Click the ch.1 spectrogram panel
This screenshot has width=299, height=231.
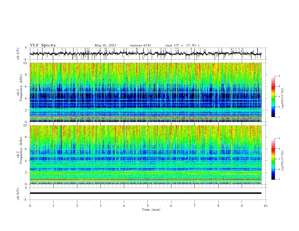[x=145, y=92]
